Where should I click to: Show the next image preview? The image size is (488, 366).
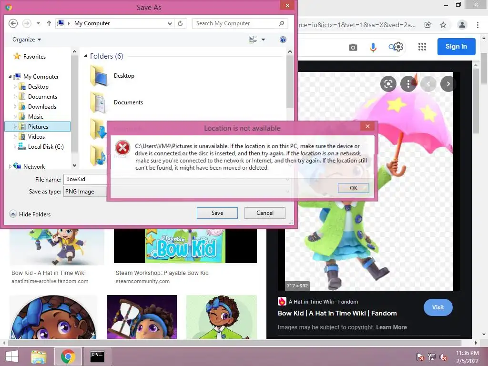(x=448, y=84)
